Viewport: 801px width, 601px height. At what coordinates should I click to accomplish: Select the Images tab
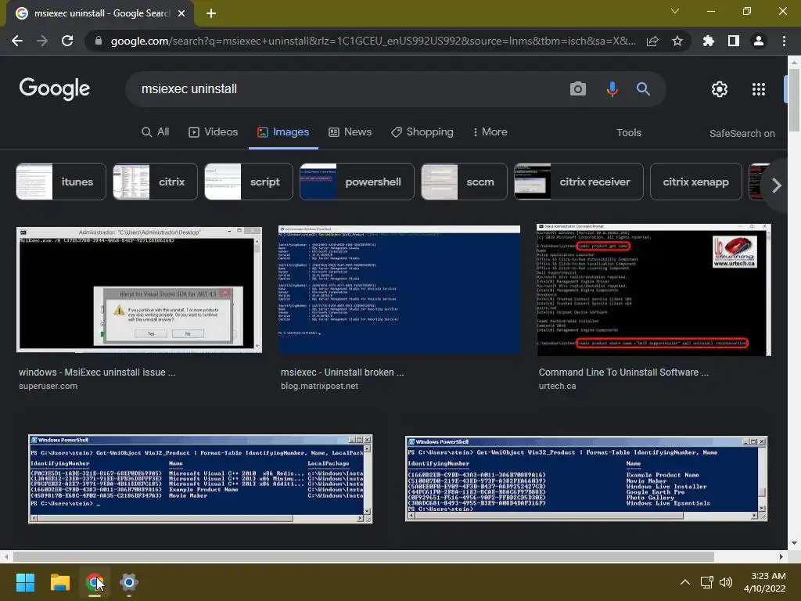coord(283,131)
